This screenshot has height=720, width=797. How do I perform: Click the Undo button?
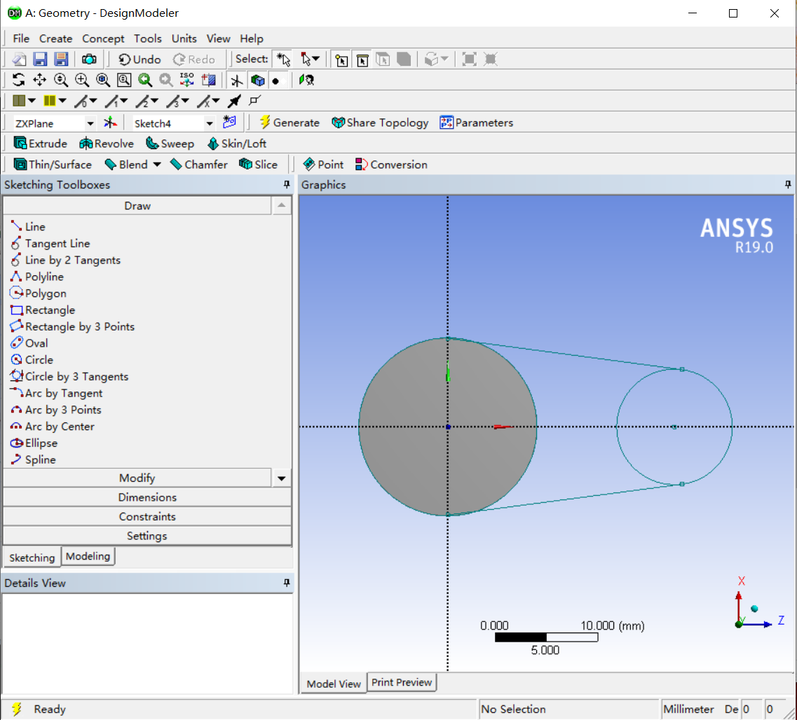click(139, 60)
